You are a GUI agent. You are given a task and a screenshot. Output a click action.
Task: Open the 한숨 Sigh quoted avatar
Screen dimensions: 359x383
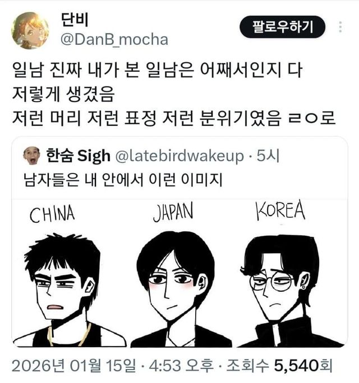click(31, 156)
